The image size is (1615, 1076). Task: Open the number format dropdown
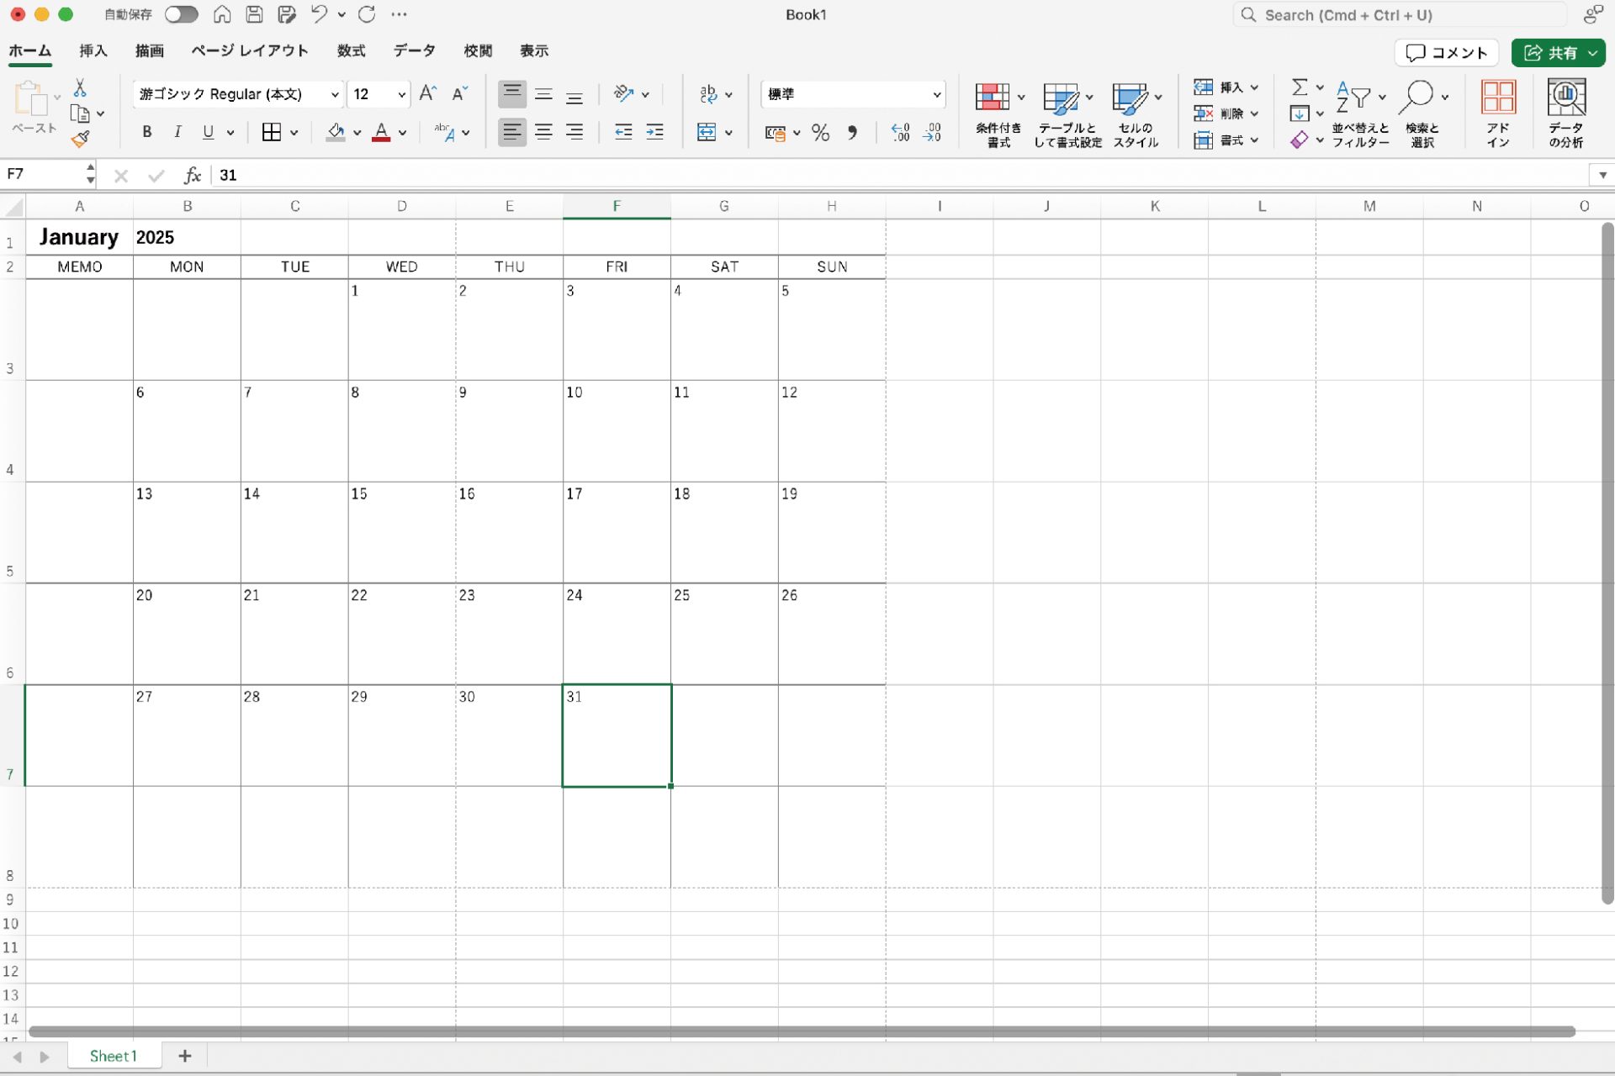(936, 94)
